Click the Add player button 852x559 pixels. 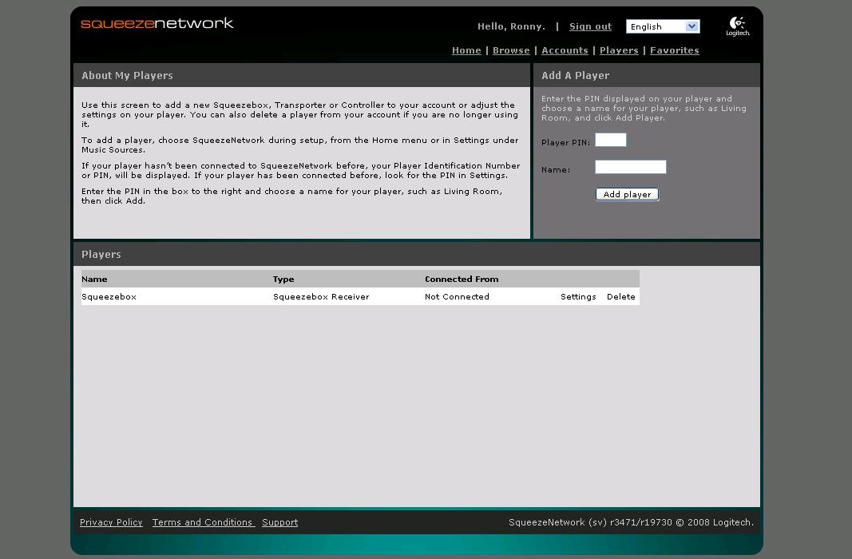pyautogui.click(x=627, y=195)
